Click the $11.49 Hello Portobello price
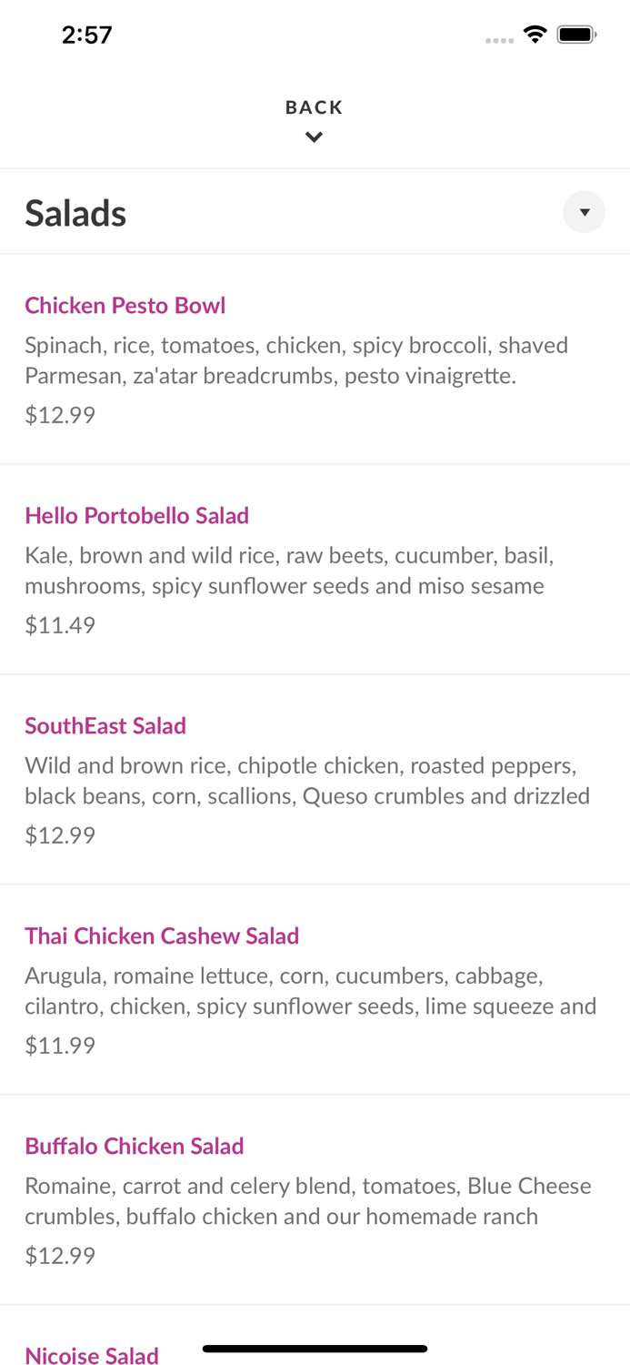Image resolution: width=630 pixels, height=1365 pixels. click(x=60, y=624)
